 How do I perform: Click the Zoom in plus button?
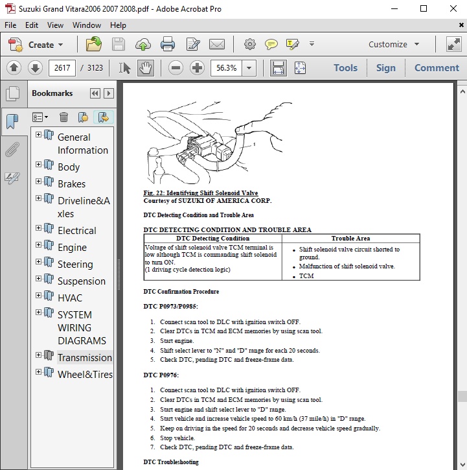[x=197, y=67]
